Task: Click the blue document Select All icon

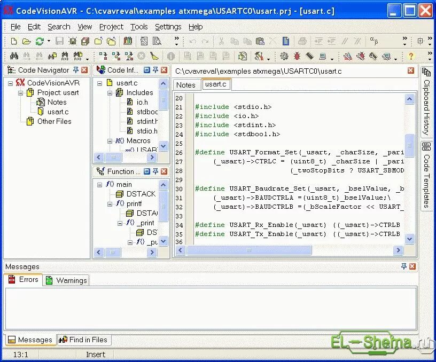Action: [285, 41]
